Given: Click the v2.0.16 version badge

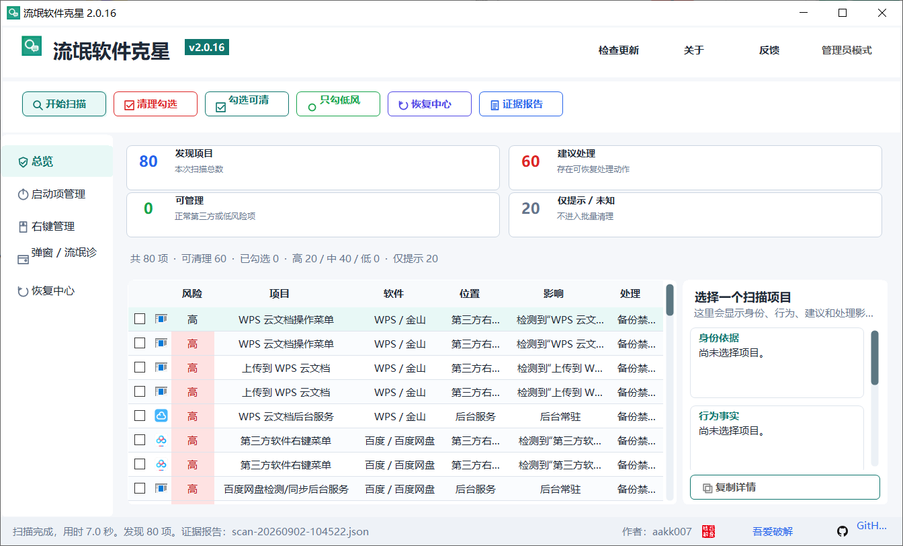Looking at the screenshot, I should pos(207,48).
